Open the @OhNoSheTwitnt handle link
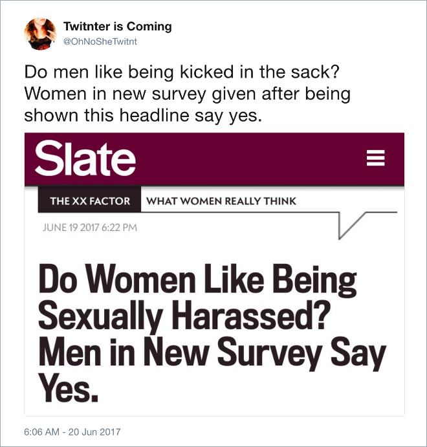 (x=100, y=41)
